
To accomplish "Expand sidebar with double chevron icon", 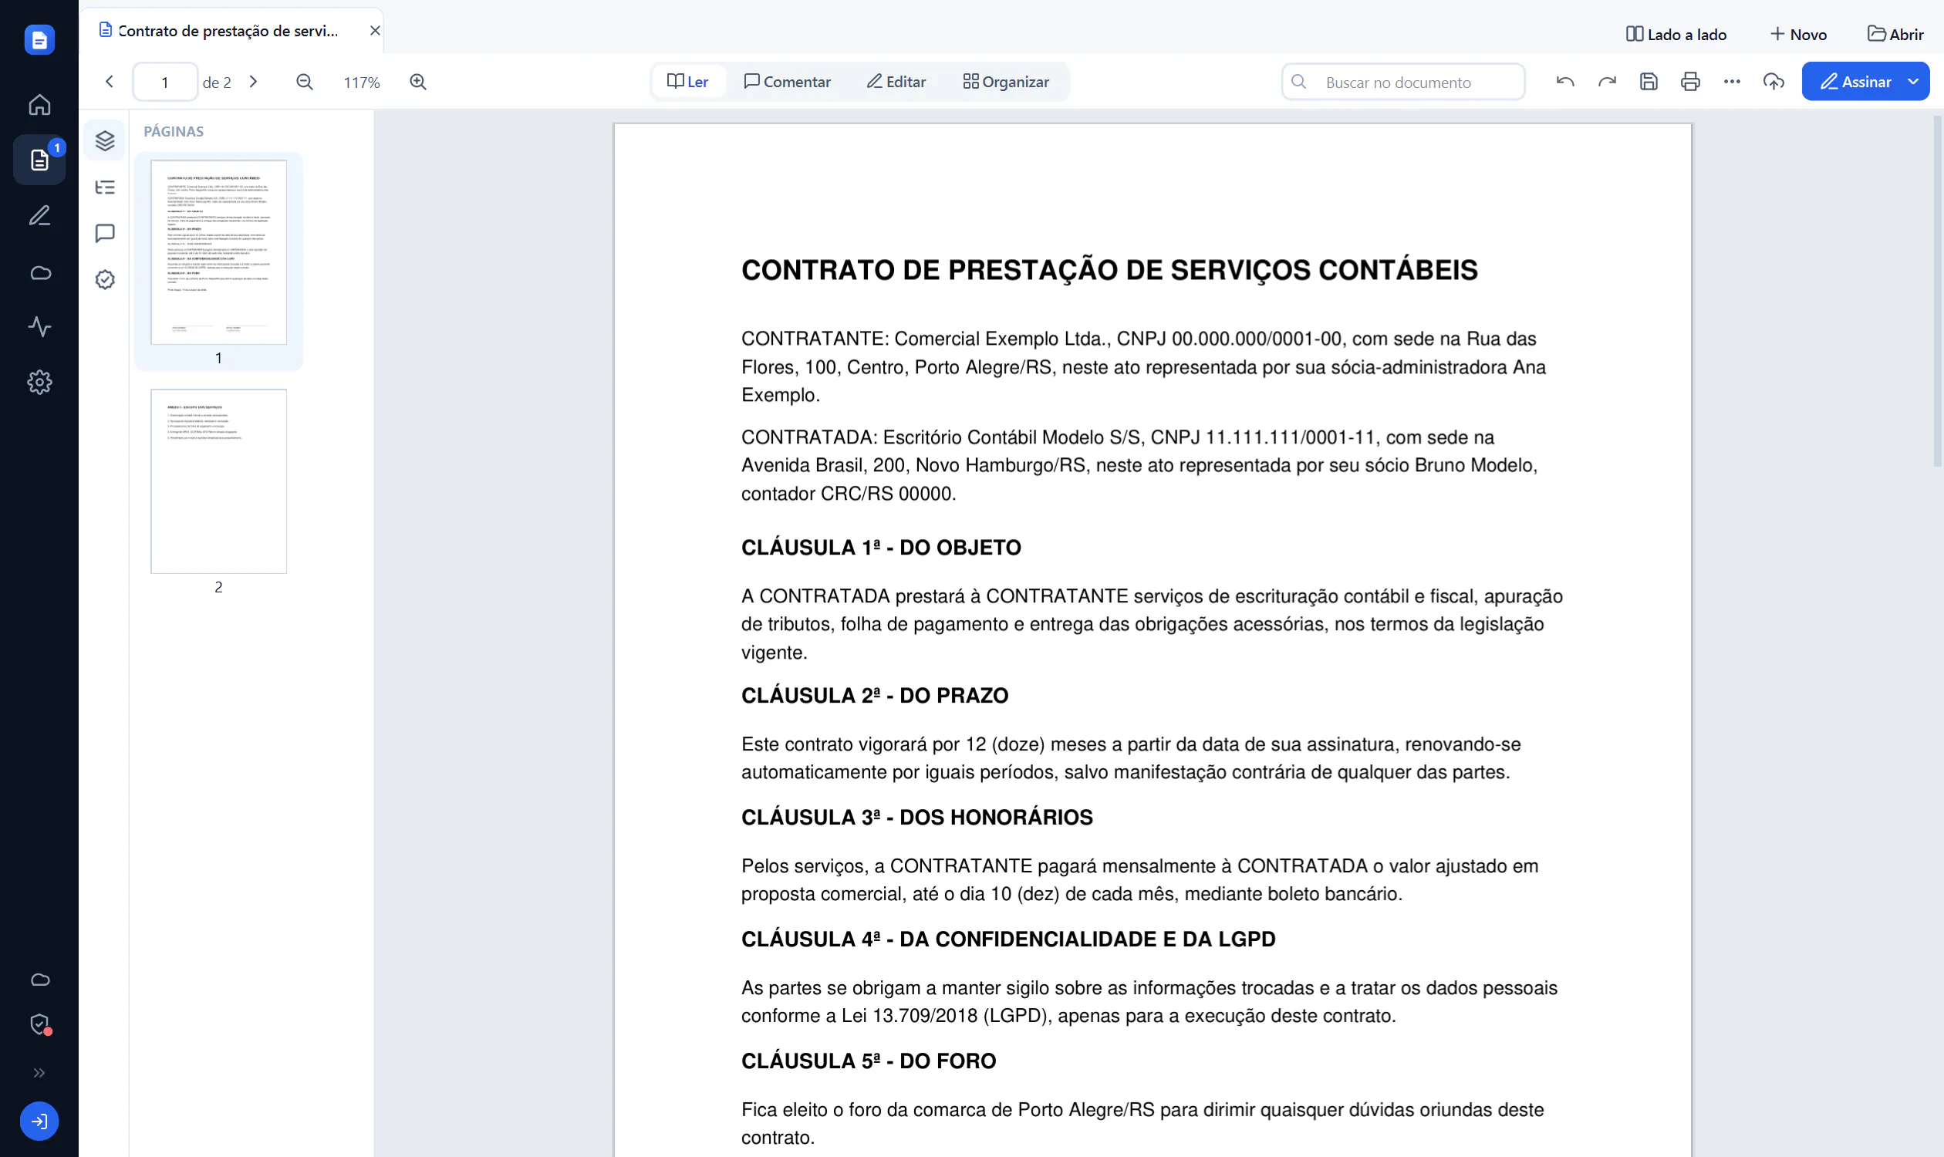I will click(39, 1073).
